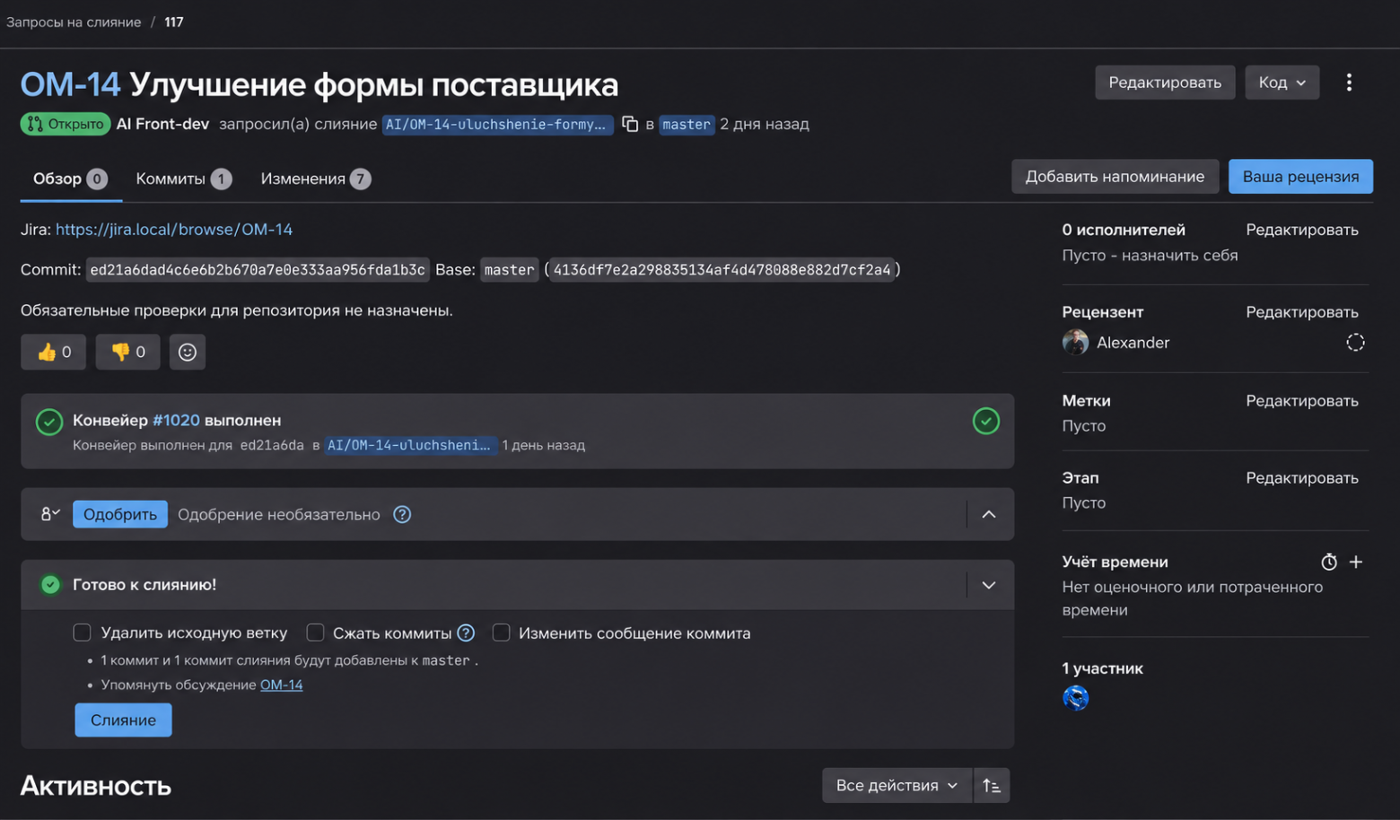This screenshot has width=1400, height=820.
Task: Click the reviewer status circle for Alexander
Action: coord(1355,343)
